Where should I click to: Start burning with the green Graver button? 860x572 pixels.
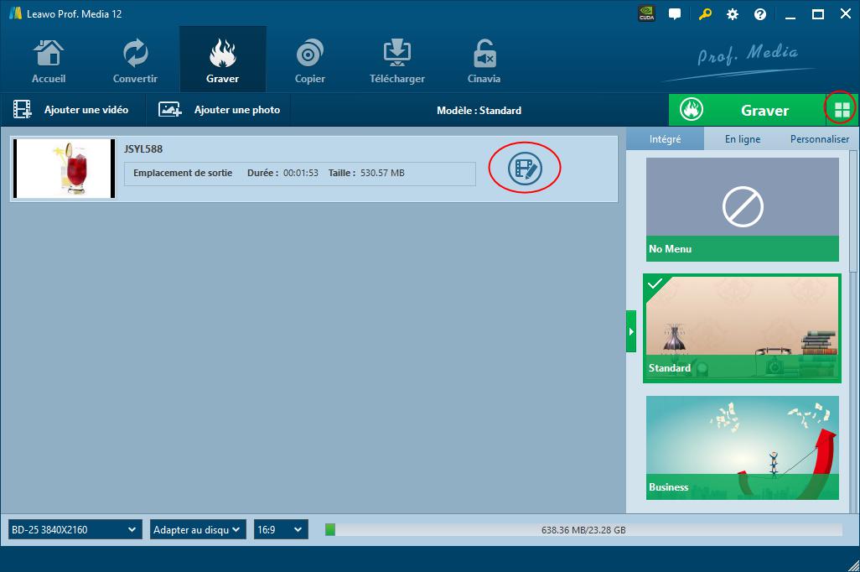746,110
